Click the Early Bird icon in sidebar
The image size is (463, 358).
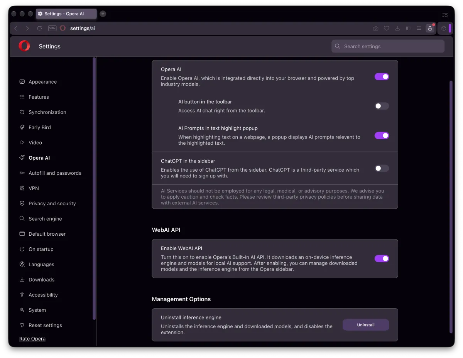[x=22, y=127]
